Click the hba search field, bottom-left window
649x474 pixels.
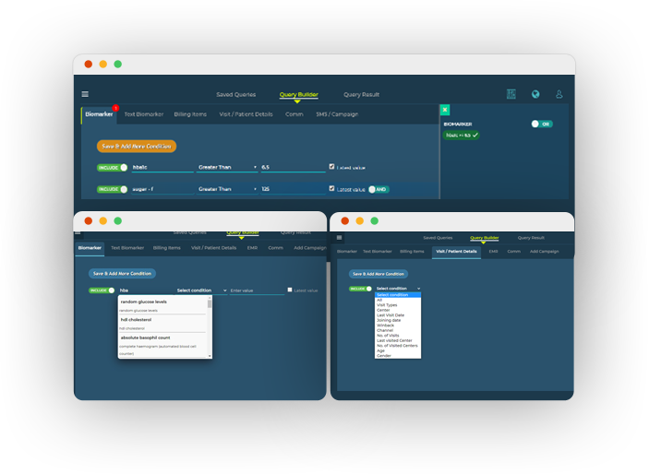tap(145, 290)
